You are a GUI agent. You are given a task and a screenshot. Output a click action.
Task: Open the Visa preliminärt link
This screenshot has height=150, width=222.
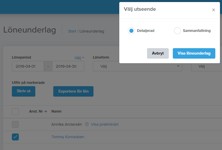coord(105,124)
